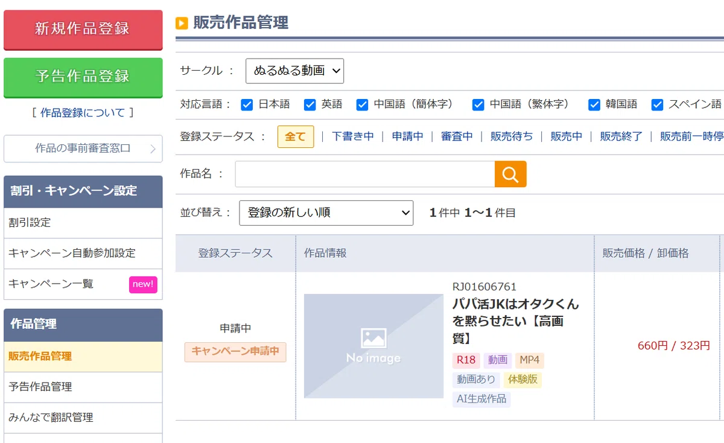Click the orange search magnifier icon

(510, 174)
